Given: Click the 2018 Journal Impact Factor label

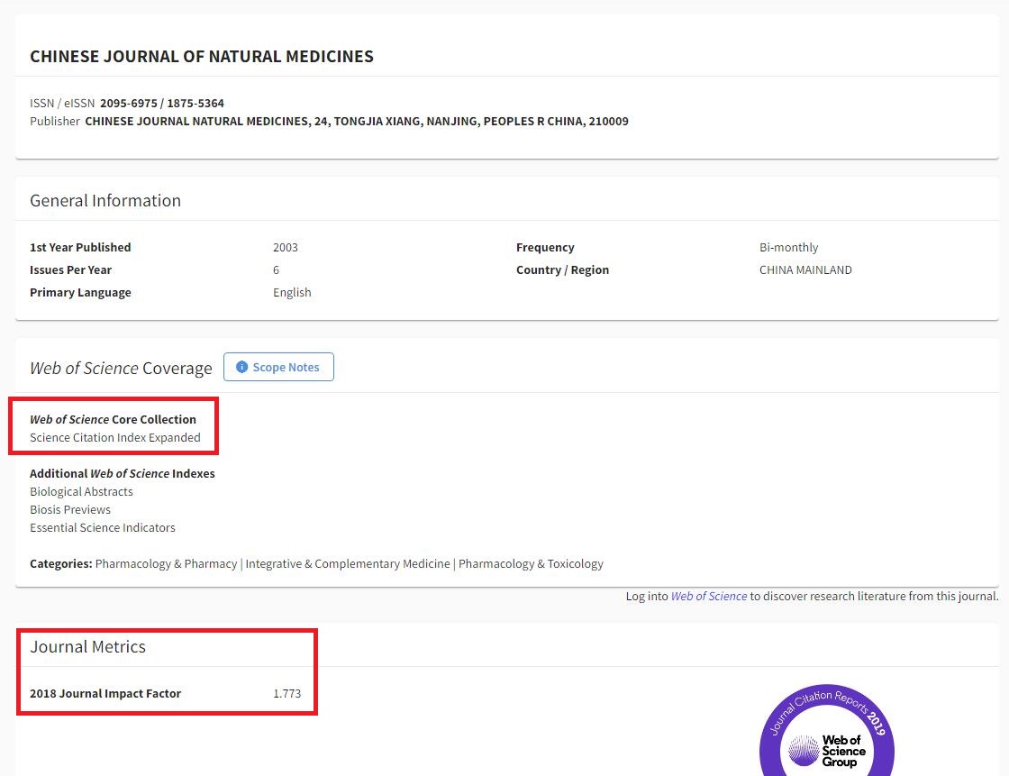Looking at the screenshot, I should [105, 693].
